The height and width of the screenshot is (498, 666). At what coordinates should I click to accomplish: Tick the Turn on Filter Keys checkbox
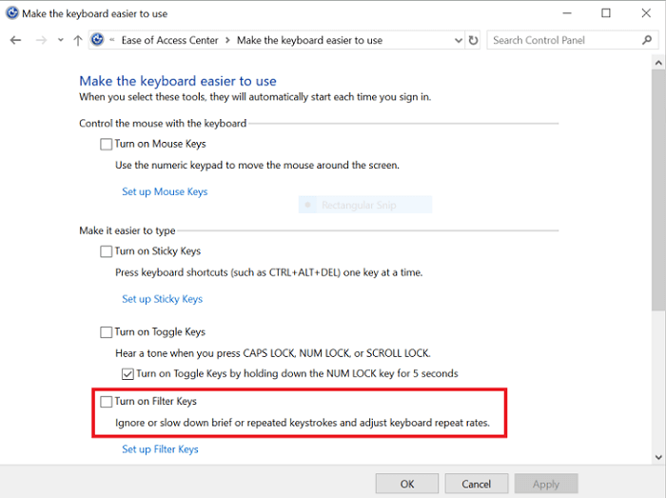106,403
